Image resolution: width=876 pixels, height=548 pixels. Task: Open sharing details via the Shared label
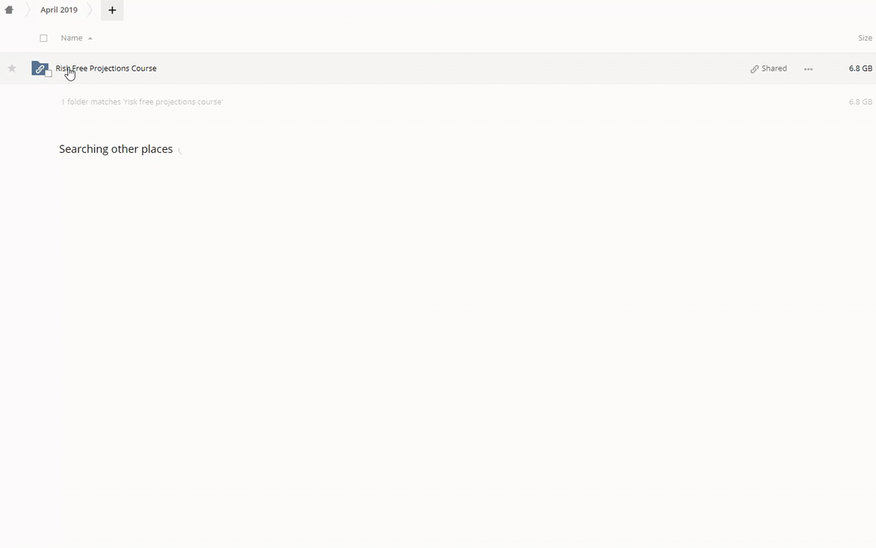pos(774,68)
